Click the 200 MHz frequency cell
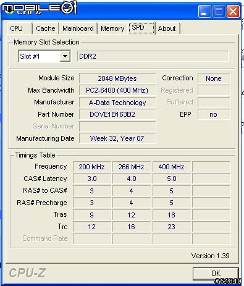 92,167
